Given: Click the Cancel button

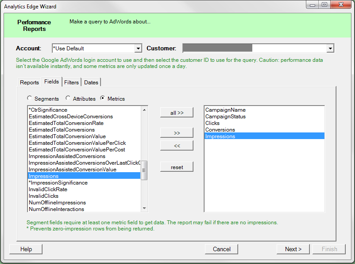Looking at the screenshot, I should click(x=221, y=249).
